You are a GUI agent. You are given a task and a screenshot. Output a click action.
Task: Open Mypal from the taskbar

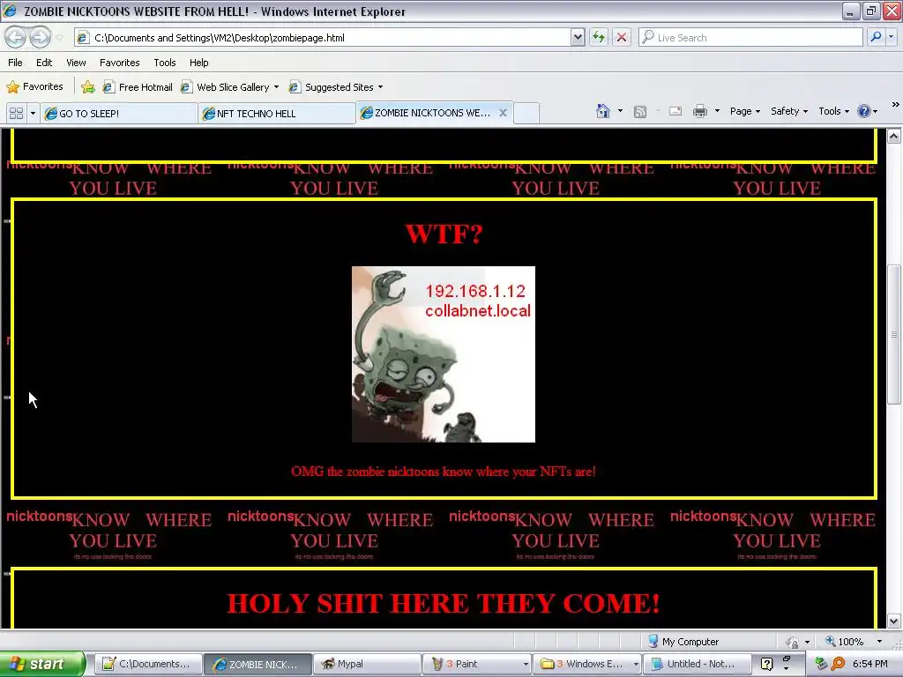pyautogui.click(x=366, y=664)
